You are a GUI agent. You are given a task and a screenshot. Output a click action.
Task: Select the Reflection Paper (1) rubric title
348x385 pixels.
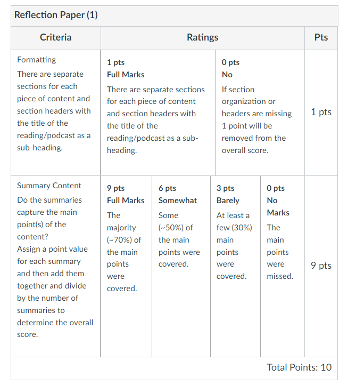(x=56, y=15)
